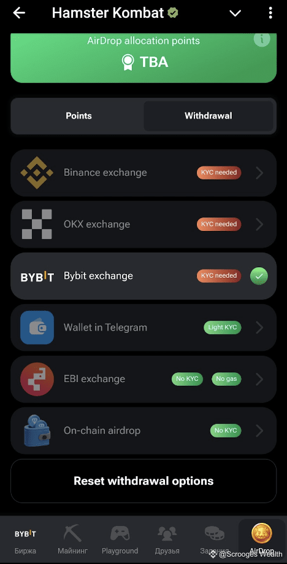
Task: Reset withdrawal options
Action: pyautogui.click(x=143, y=481)
